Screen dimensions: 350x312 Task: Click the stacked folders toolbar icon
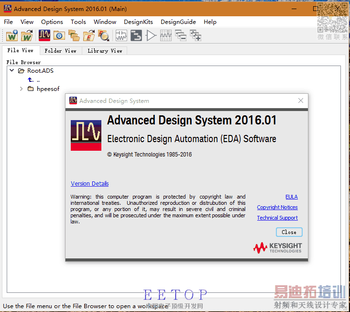[x=74, y=35]
